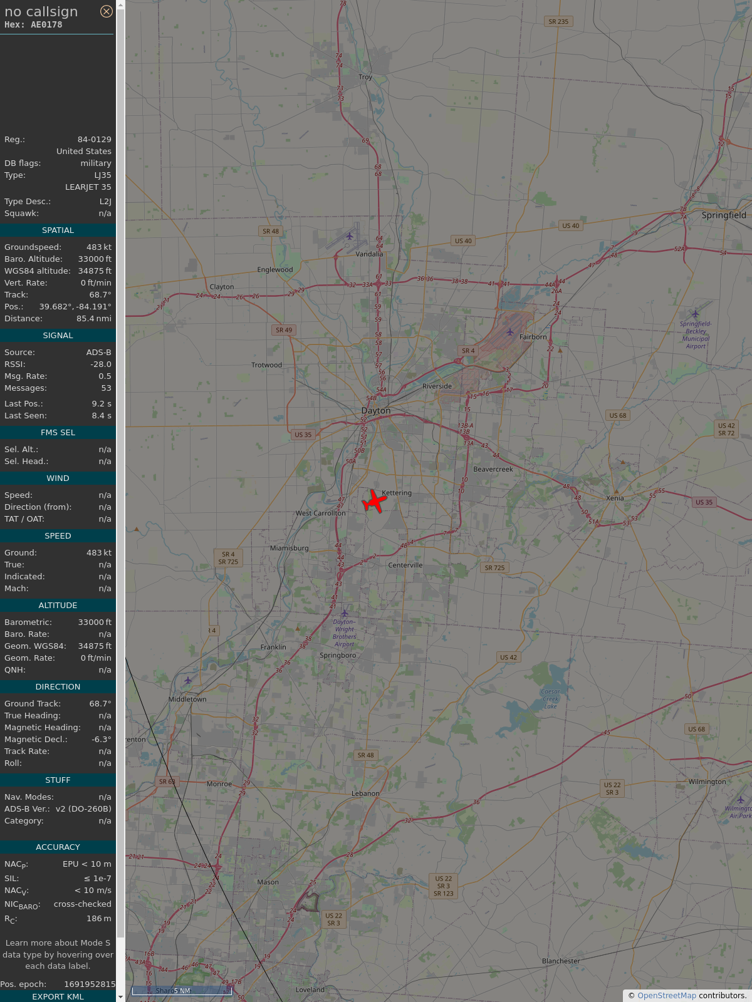Screen dimensions: 752x1002
Task: Click the sidebar scrollbar down arrow
Action: click(120, 996)
